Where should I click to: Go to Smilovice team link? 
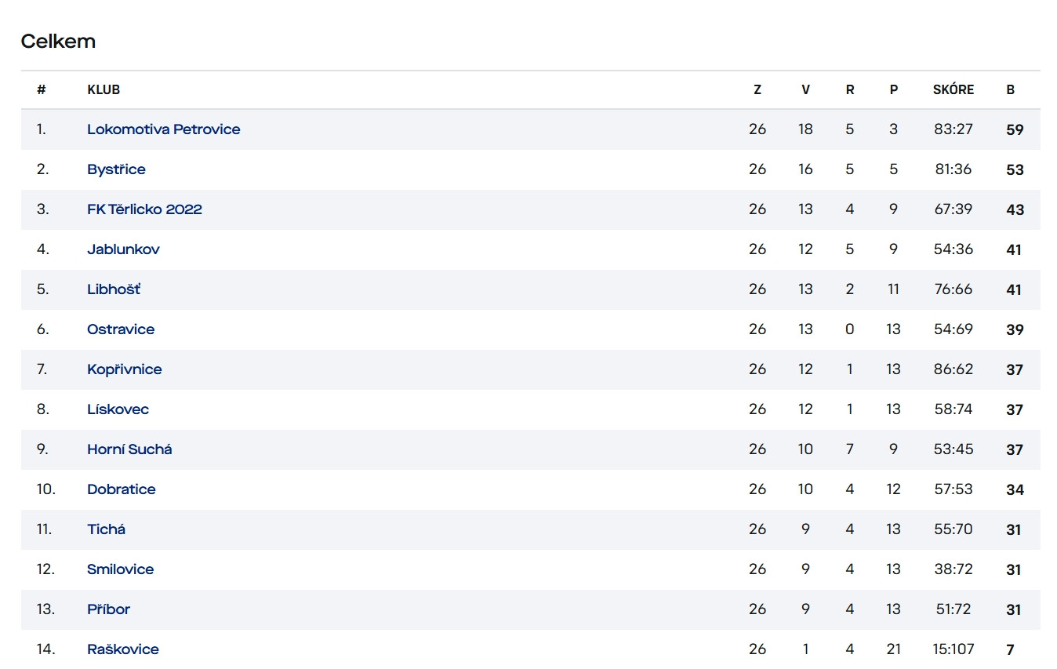(120, 569)
